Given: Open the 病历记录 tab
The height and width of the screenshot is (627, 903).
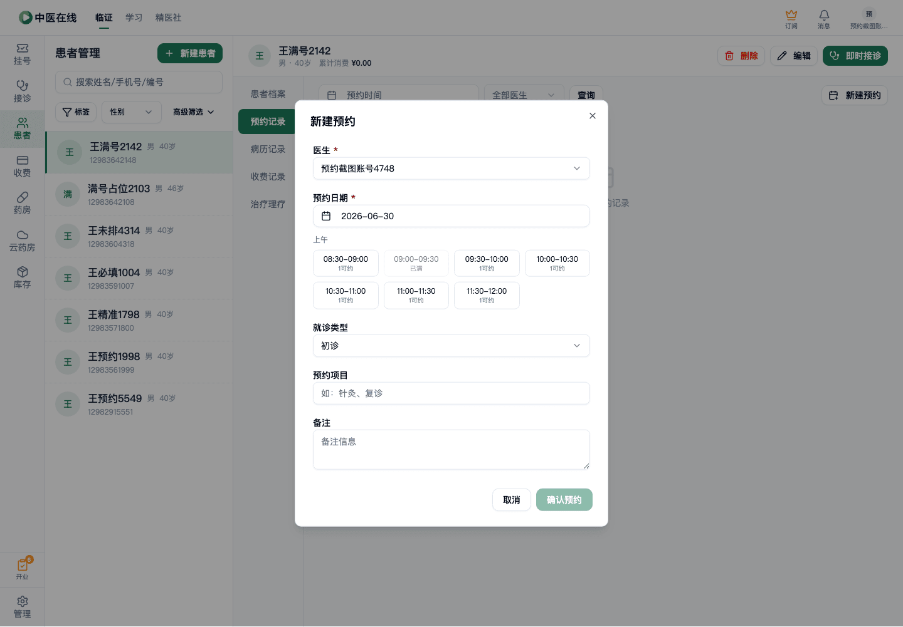Looking at the screenshot, I should click(268, 149).
